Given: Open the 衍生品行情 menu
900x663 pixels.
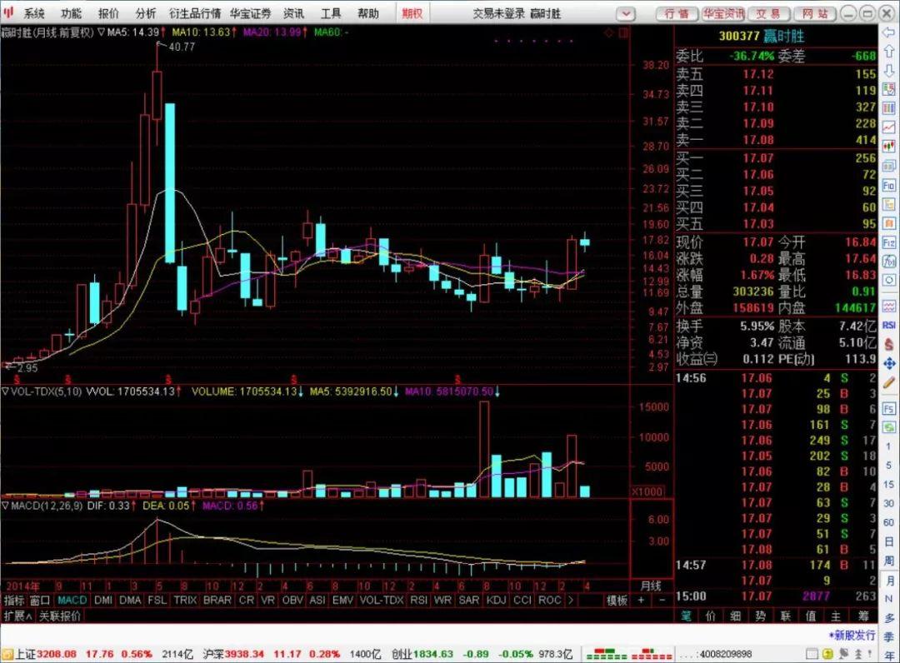Looking at the screenshot, I should pos(195,13).
